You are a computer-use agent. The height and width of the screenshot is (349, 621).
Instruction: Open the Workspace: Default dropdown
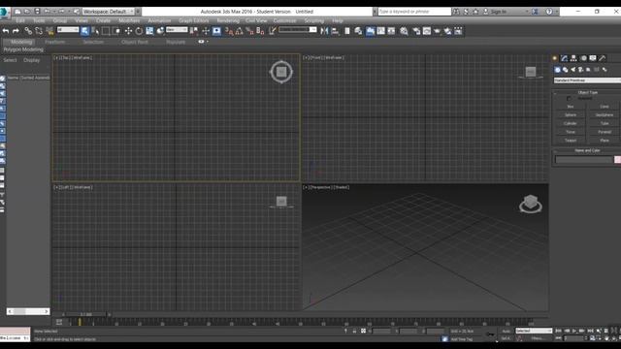pos(109,12)
